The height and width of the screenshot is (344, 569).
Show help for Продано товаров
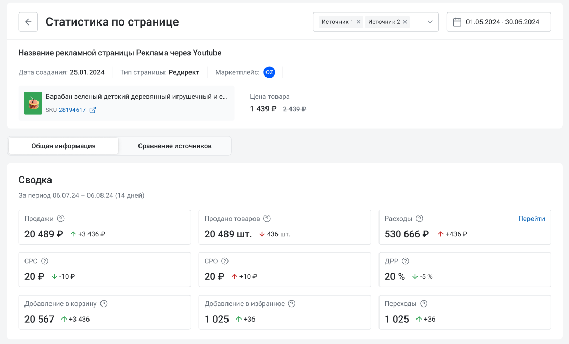click(267, 219)
